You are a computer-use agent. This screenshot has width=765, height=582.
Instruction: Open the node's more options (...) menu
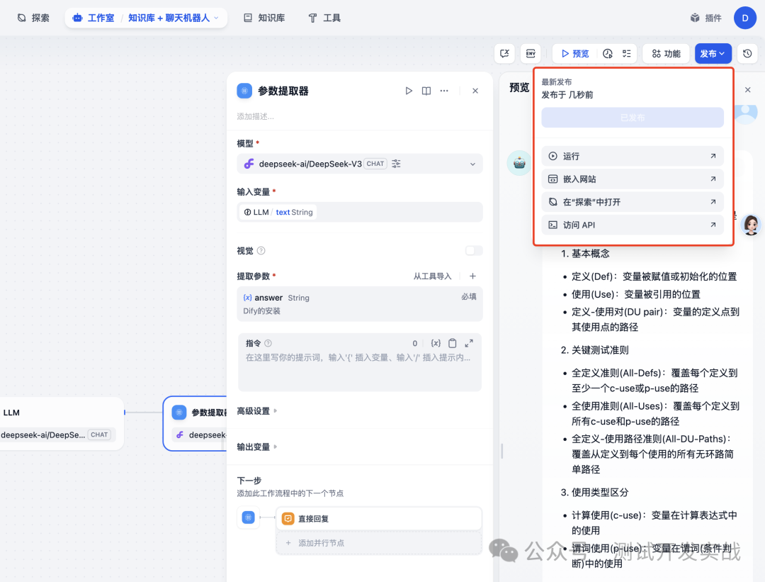tap(443, 91)
